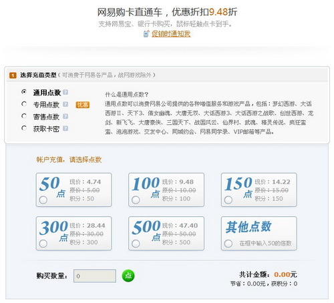Click the orange step 1 badge

(x=13, y=75)
